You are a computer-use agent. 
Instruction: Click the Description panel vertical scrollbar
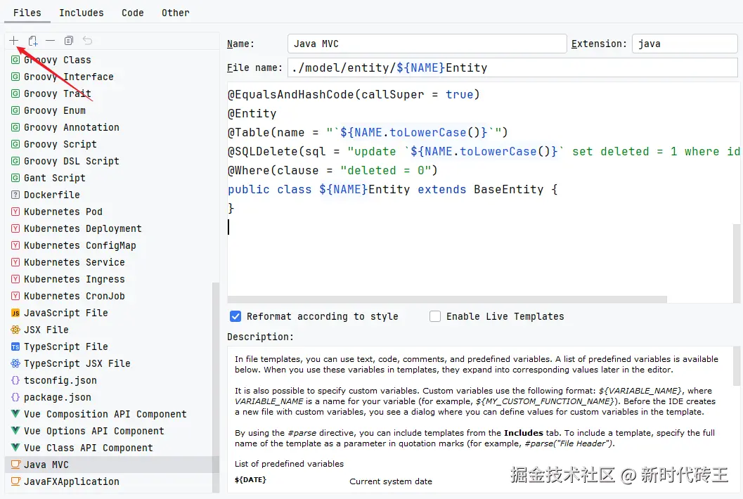coord(737,366)
